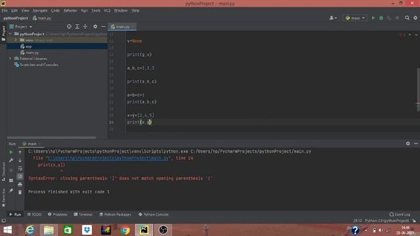Click the Run with Coverage toolbar icon

pos(389,18)
